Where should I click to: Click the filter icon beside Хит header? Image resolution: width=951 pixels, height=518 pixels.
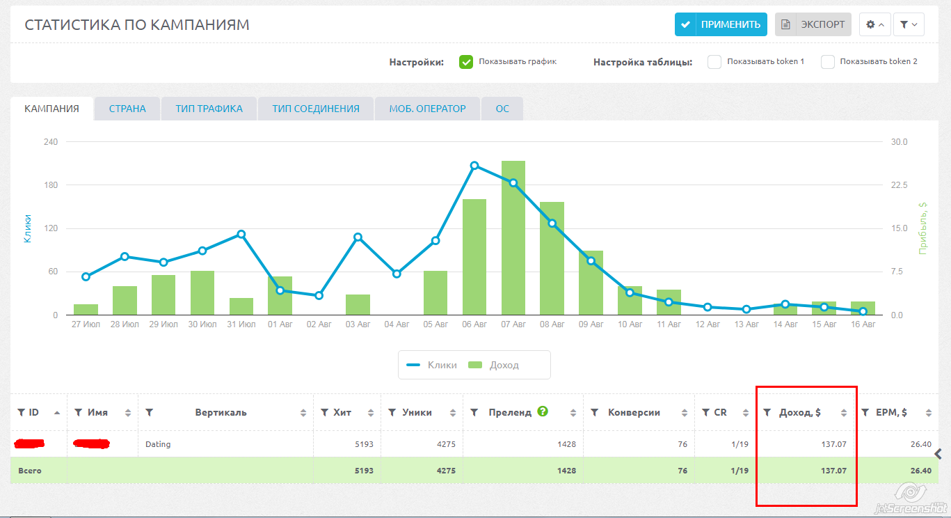pyautogui.click(x=324, y=413)
